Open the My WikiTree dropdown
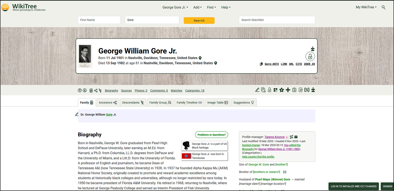The width and height of the screenshot is (394, 191). (x=366, y=7)
